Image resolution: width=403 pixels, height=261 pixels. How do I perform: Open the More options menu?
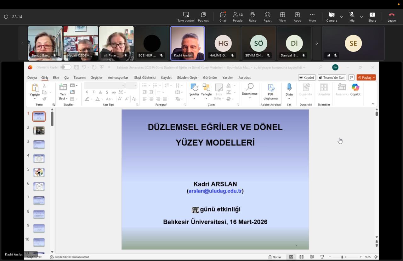pyautogui.click(x=312, y=17)
